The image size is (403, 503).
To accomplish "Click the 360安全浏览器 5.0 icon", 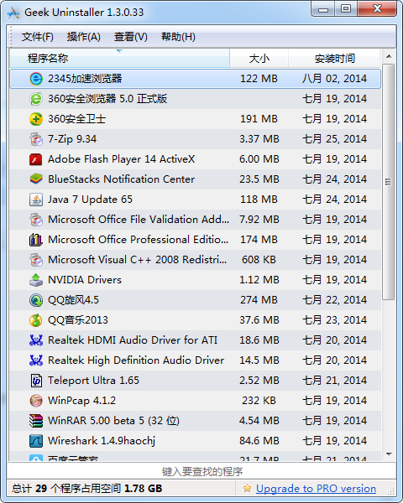I will (x=36, y=99).
